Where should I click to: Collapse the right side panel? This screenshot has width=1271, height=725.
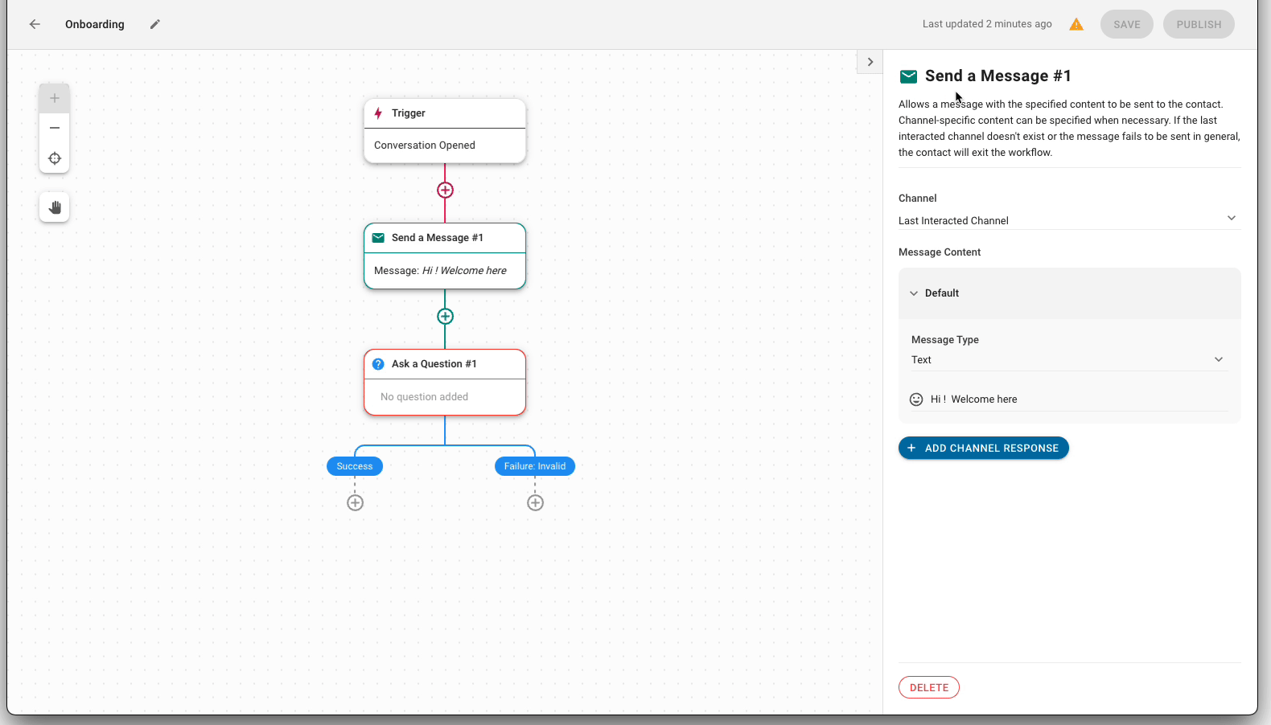pyautogui.click(x=870, y=62)
